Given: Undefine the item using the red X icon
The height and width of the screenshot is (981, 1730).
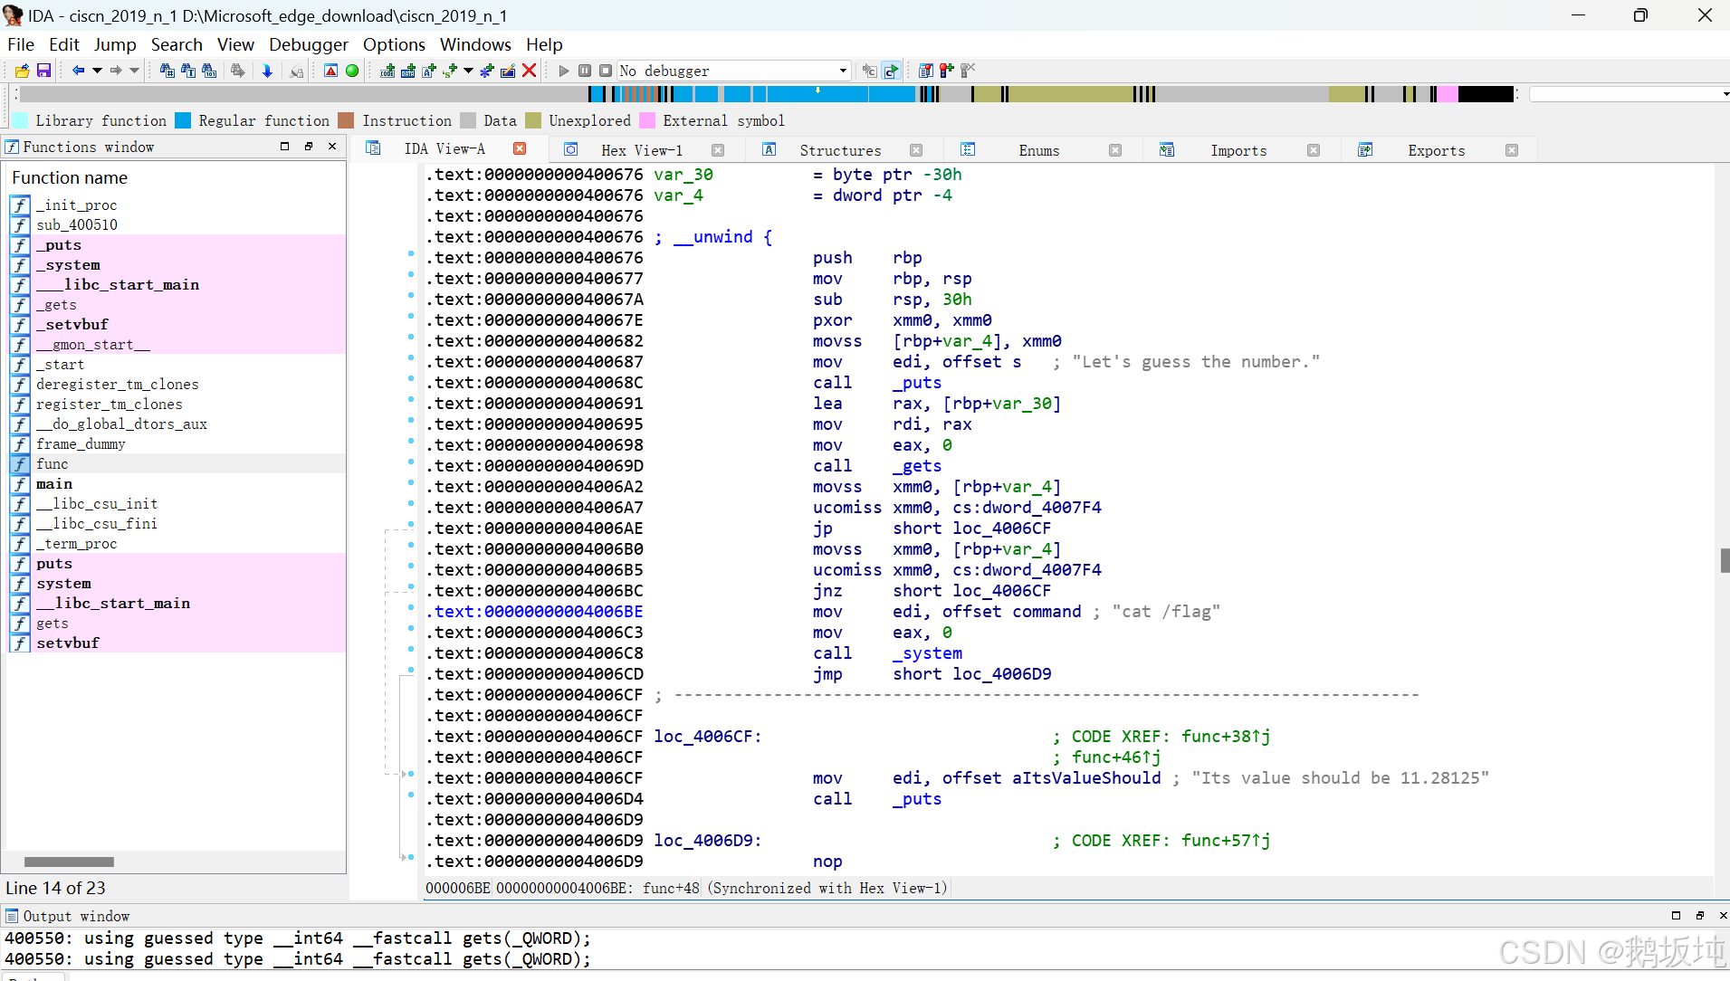Looking at the screenshot, I should (x=530, y=71).
